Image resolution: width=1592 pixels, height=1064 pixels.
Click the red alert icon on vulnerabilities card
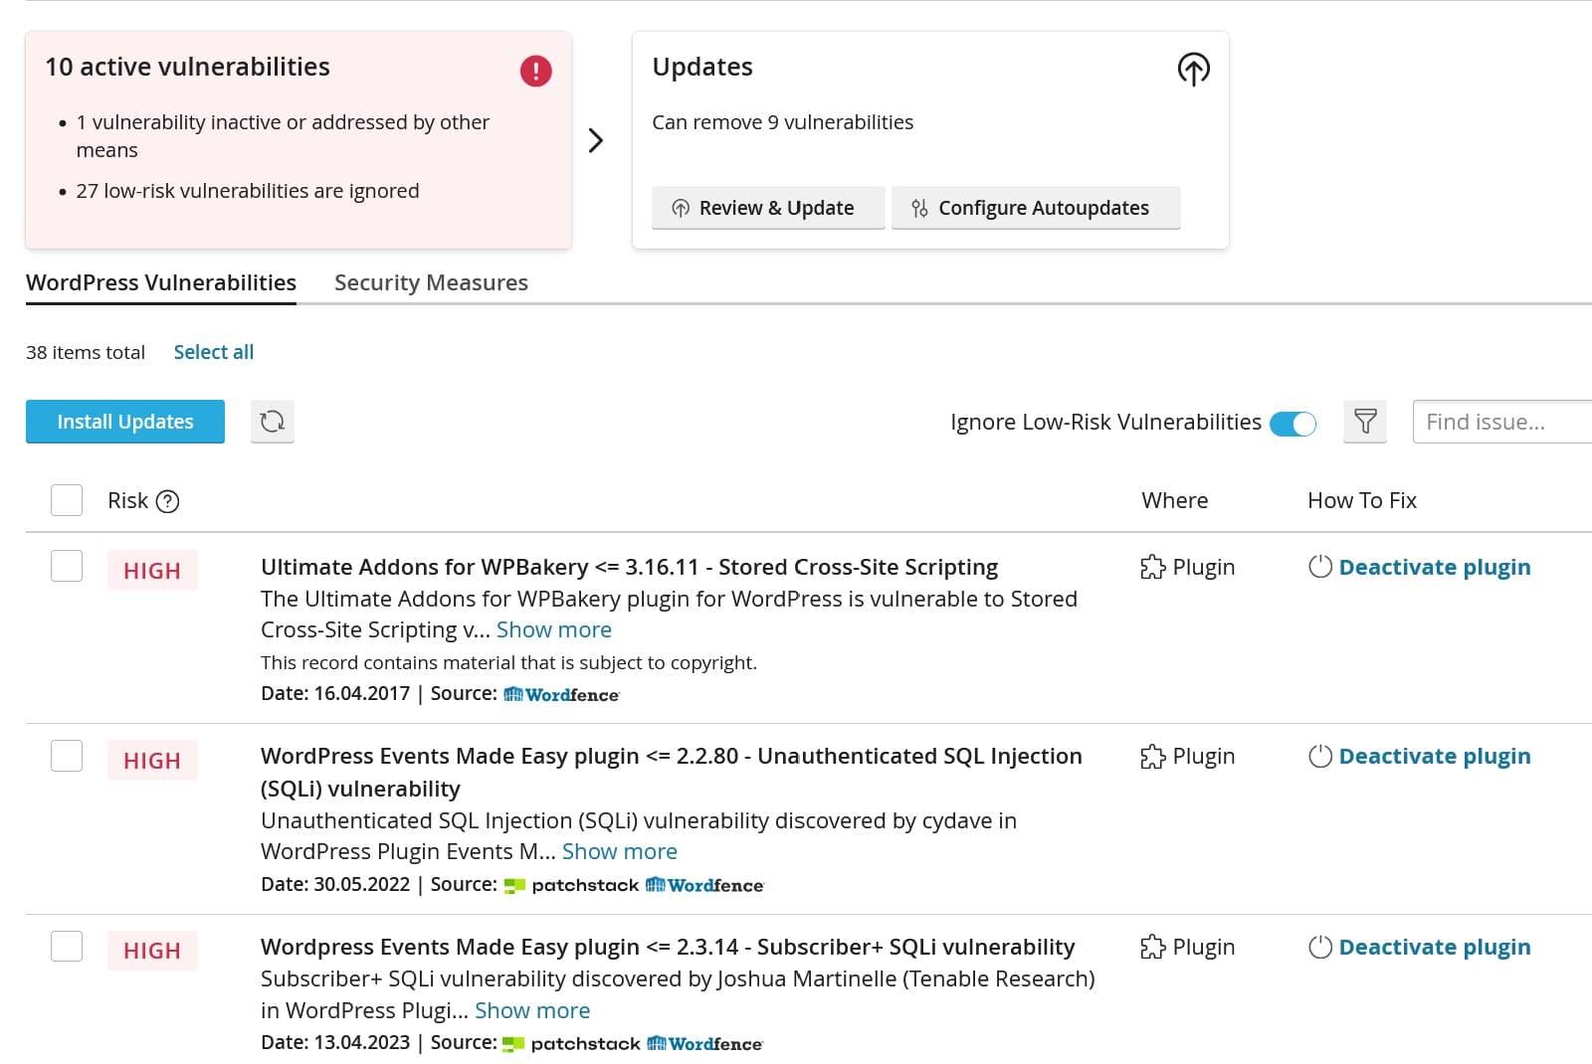point(535,71)
